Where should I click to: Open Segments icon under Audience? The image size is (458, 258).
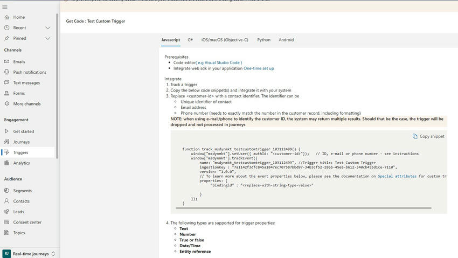pyautogui.click(x=7, y=191)
